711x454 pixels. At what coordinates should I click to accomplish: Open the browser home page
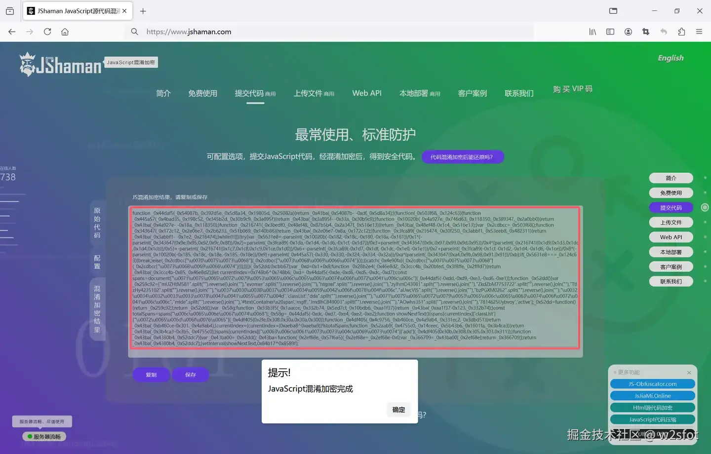[65, 32]
